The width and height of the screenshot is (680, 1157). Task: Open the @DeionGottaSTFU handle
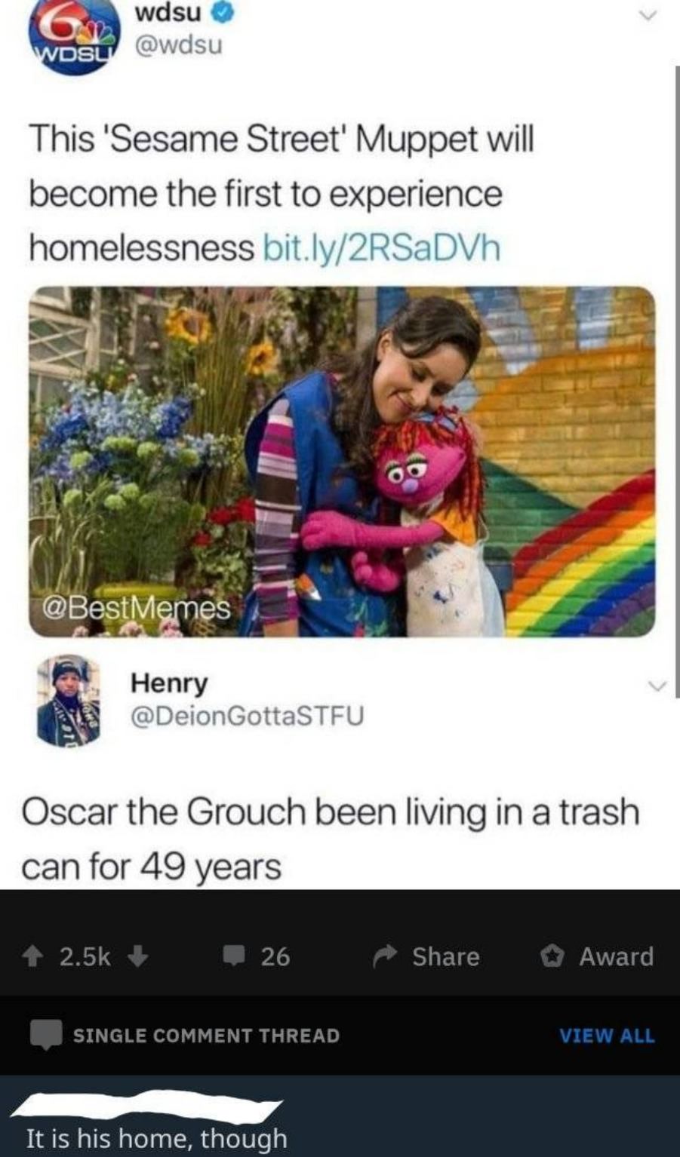[248, 715]
